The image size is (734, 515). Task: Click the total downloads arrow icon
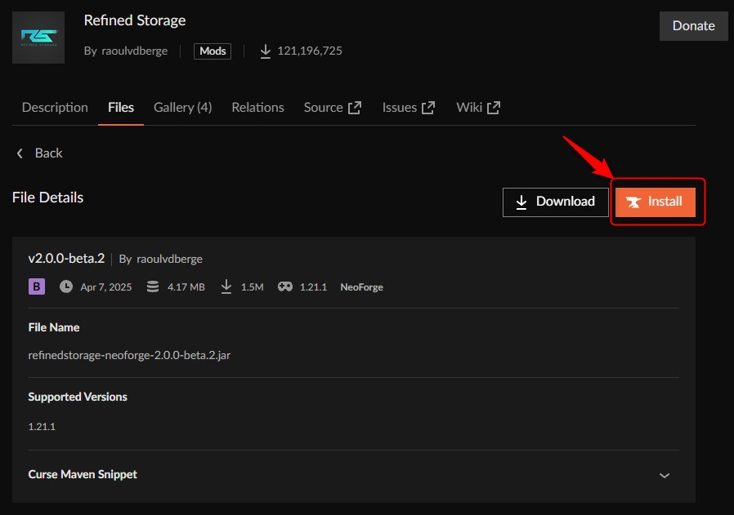pos(266,51)
